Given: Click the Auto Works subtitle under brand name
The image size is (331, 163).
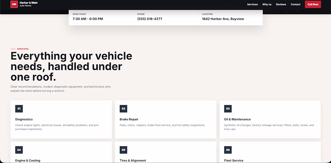Looking at the screenshot, I should pos(26,6).
